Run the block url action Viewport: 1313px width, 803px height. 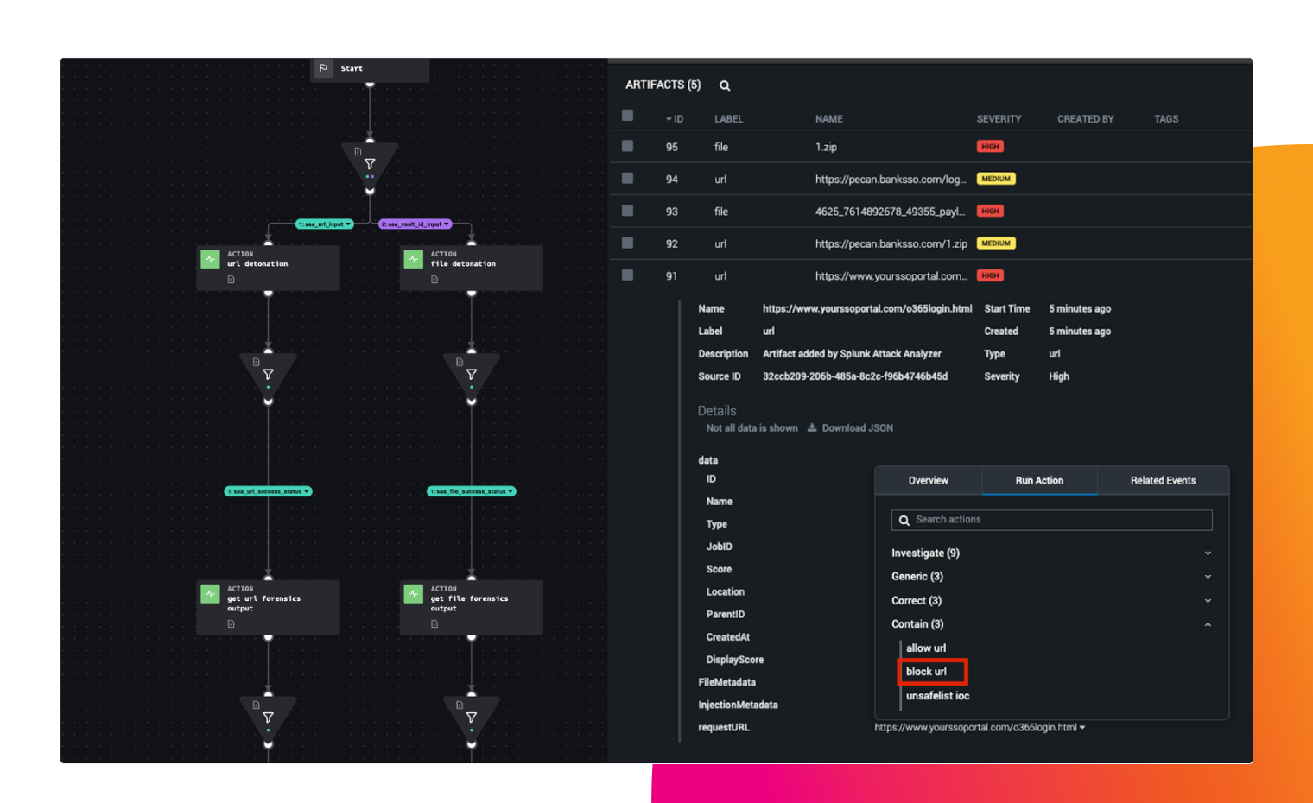(926, 672)
